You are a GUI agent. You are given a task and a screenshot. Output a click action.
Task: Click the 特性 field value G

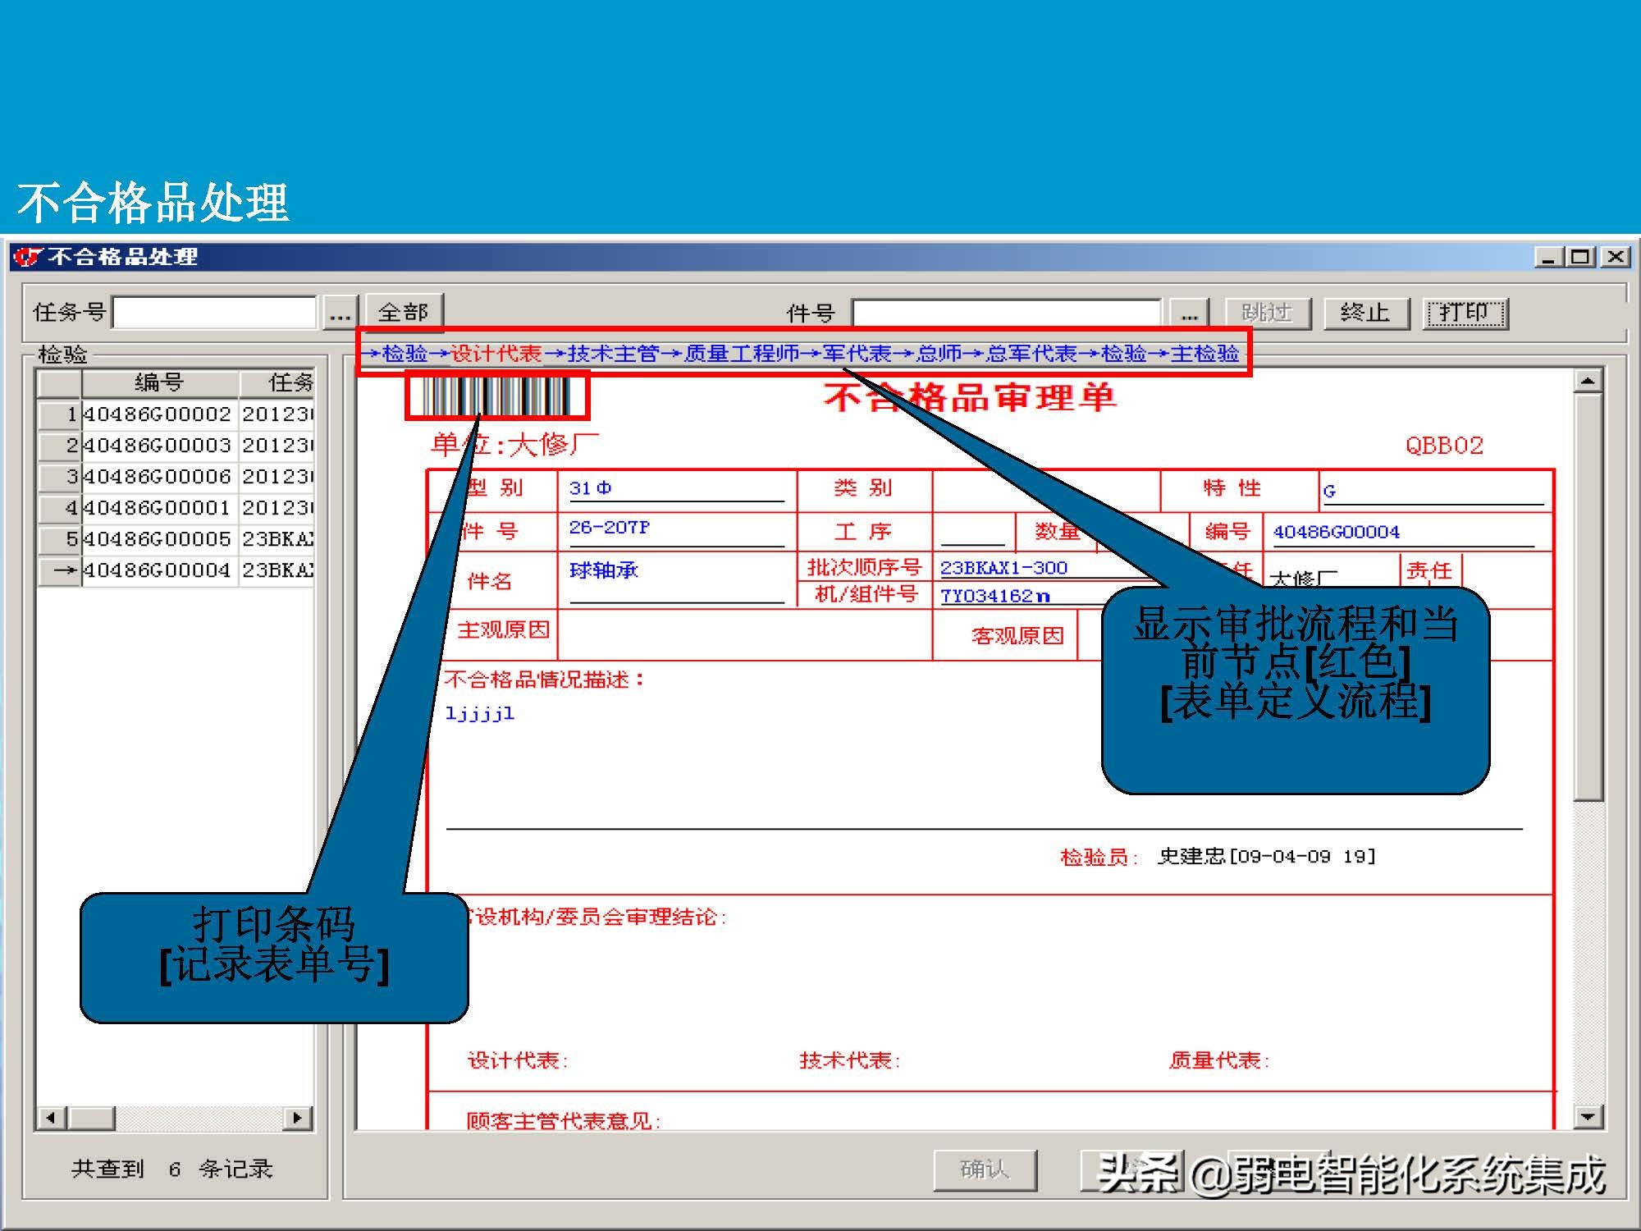click(x=1329, y=491)
